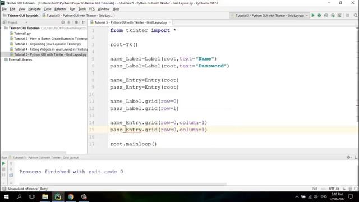Open the Help menu
The width and height of the screenshot is (359, 202).
[116, 9]
